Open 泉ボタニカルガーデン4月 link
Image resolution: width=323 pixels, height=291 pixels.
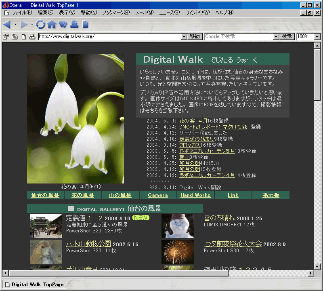coord(207,175)
